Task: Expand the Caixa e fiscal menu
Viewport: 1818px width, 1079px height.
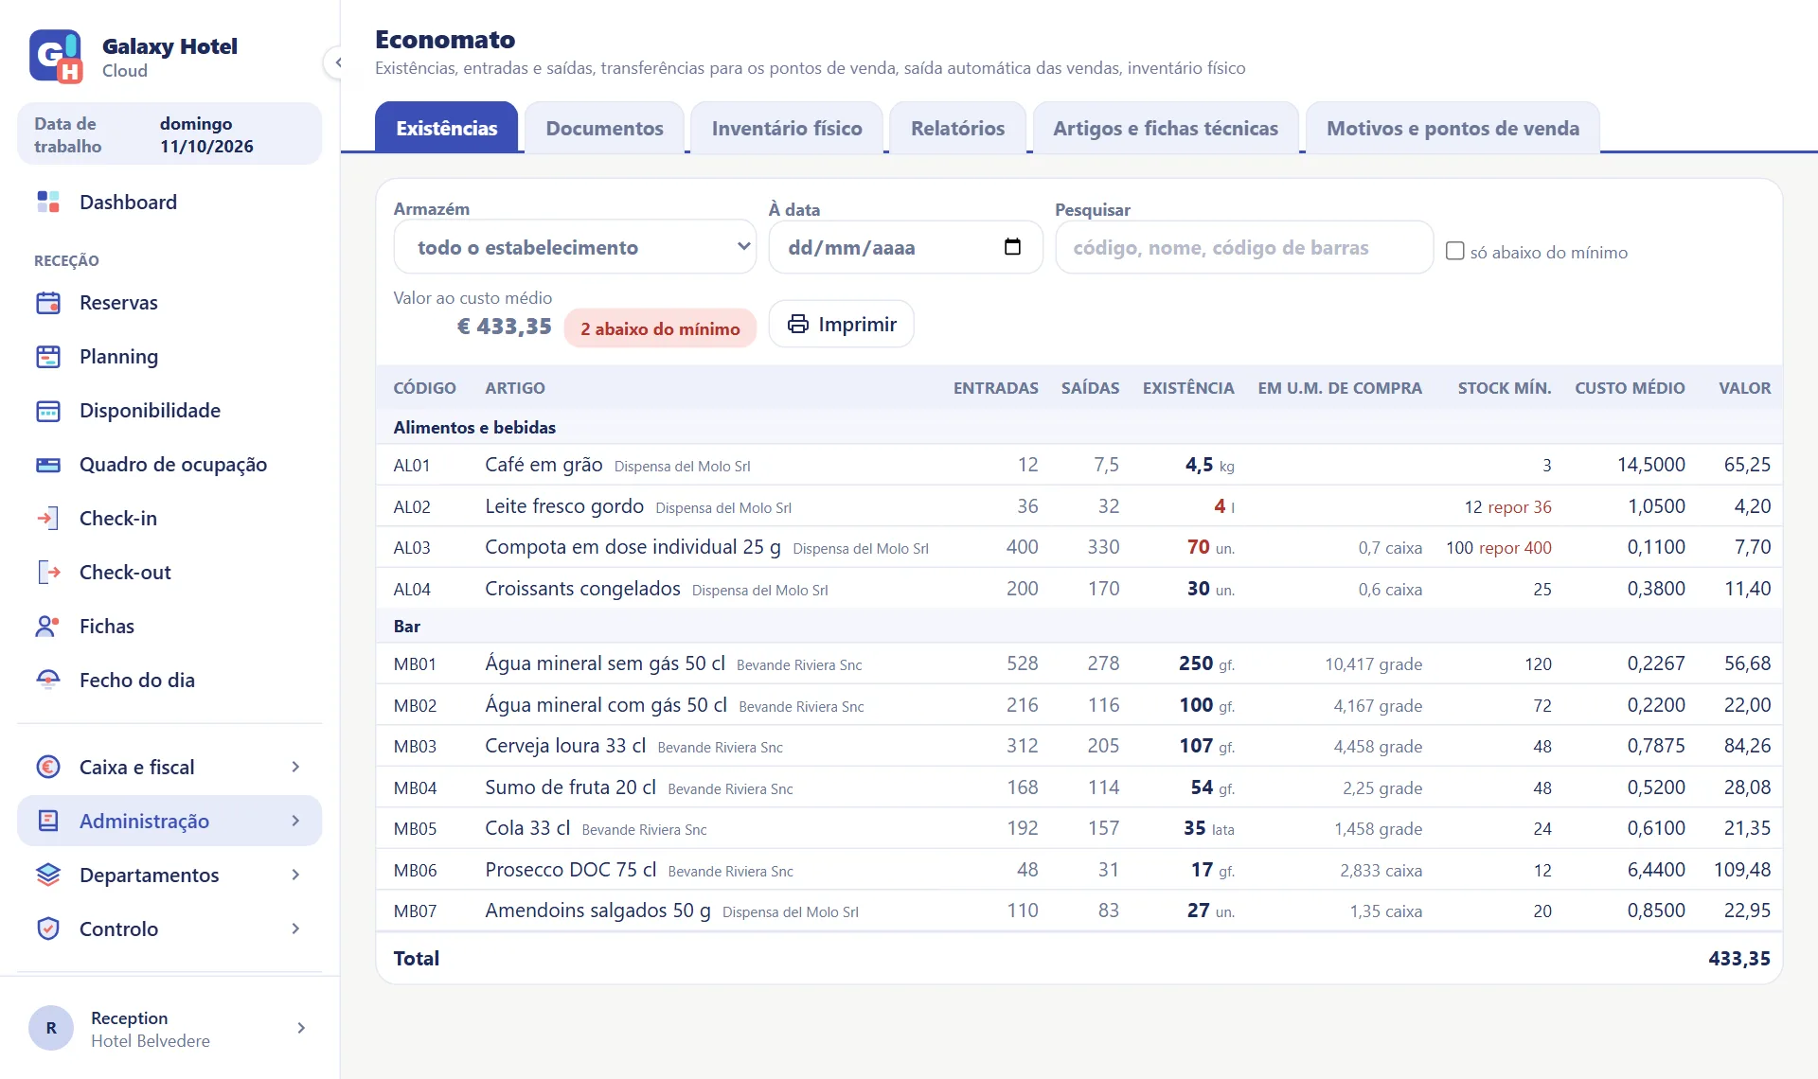Action: 169,767
